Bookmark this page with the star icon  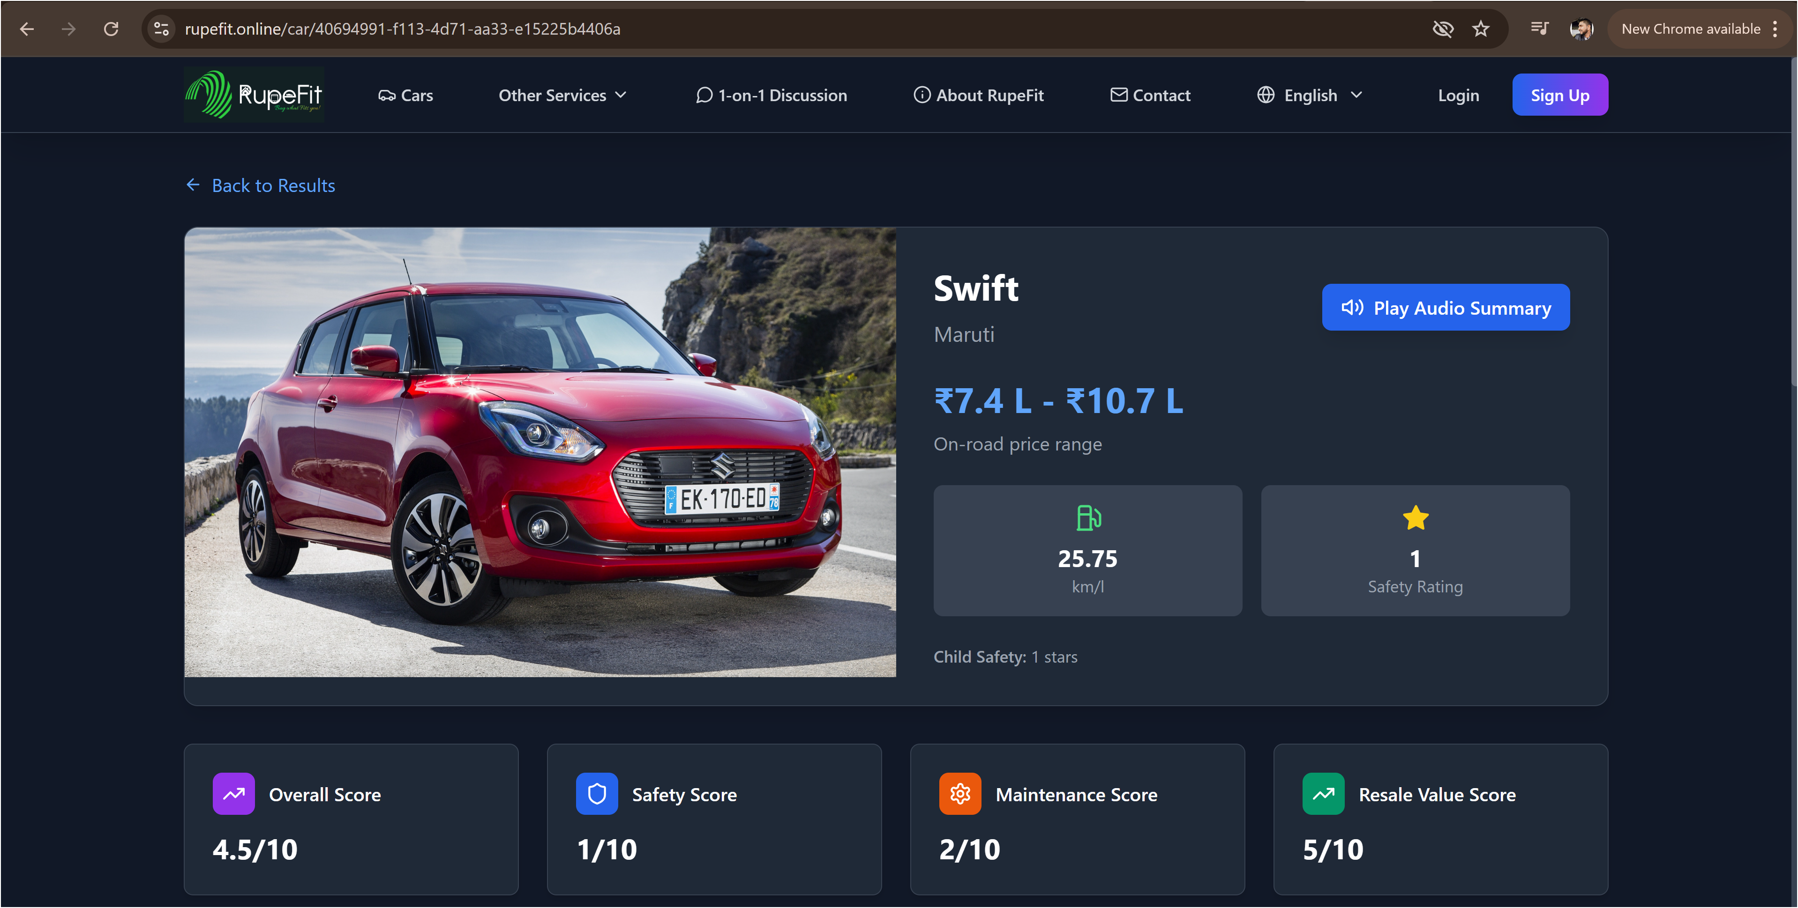coord(1480,29)
